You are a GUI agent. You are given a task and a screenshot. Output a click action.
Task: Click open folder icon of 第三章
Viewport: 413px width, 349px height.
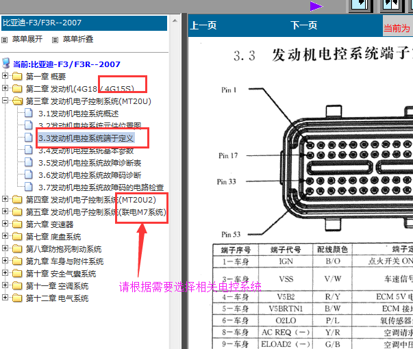pyautogui.click(x=18, y=101)
